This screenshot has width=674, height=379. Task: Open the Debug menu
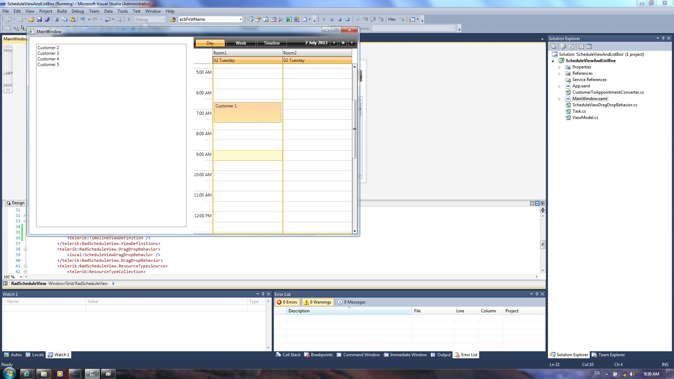(x=78, y=11)
